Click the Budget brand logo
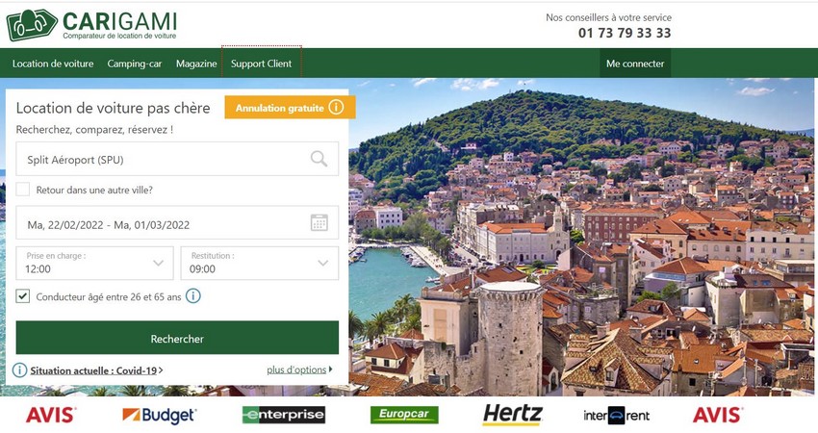Image resolution: width=818 pixels, height=433 pixels. [159, 415]
